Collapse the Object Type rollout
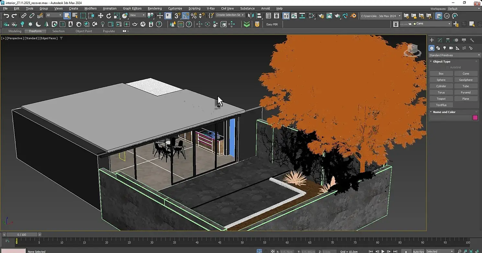This screenshot has height=253, width=482. [x=441, y=62]
